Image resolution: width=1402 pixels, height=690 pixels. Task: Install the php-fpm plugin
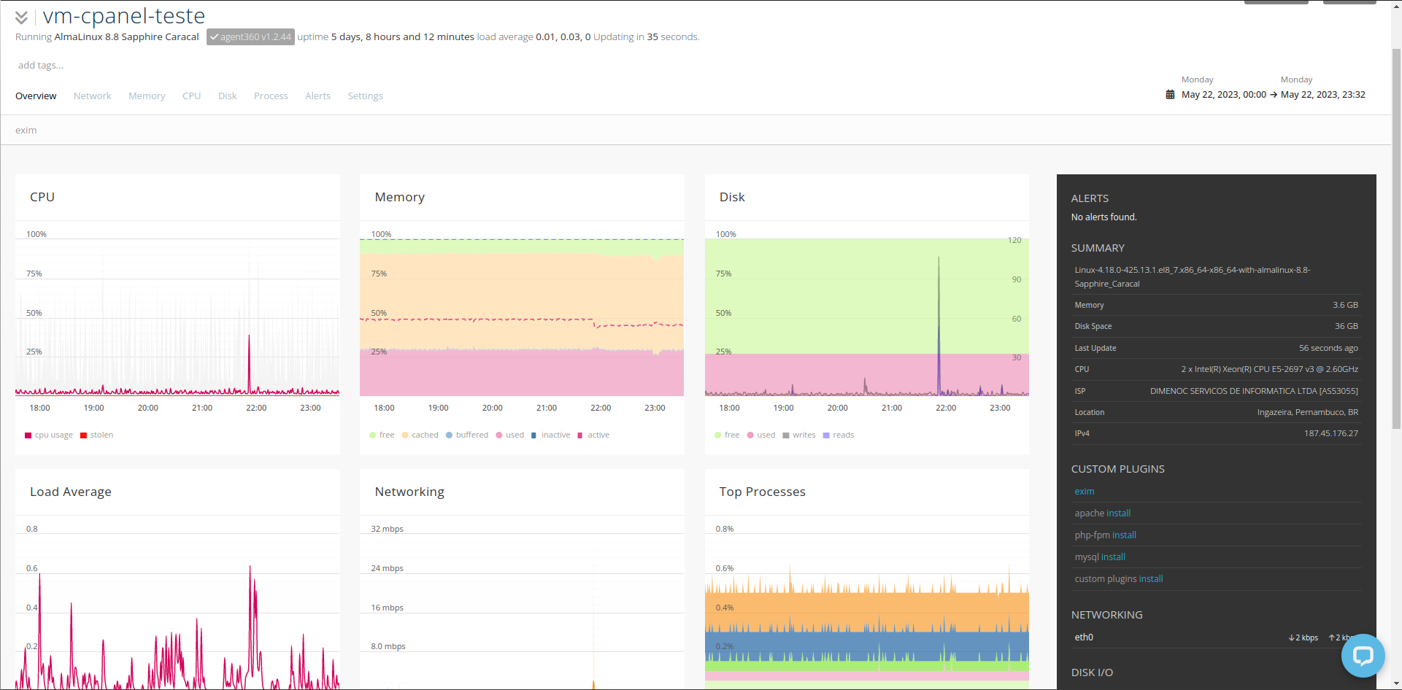point(1124,535)
